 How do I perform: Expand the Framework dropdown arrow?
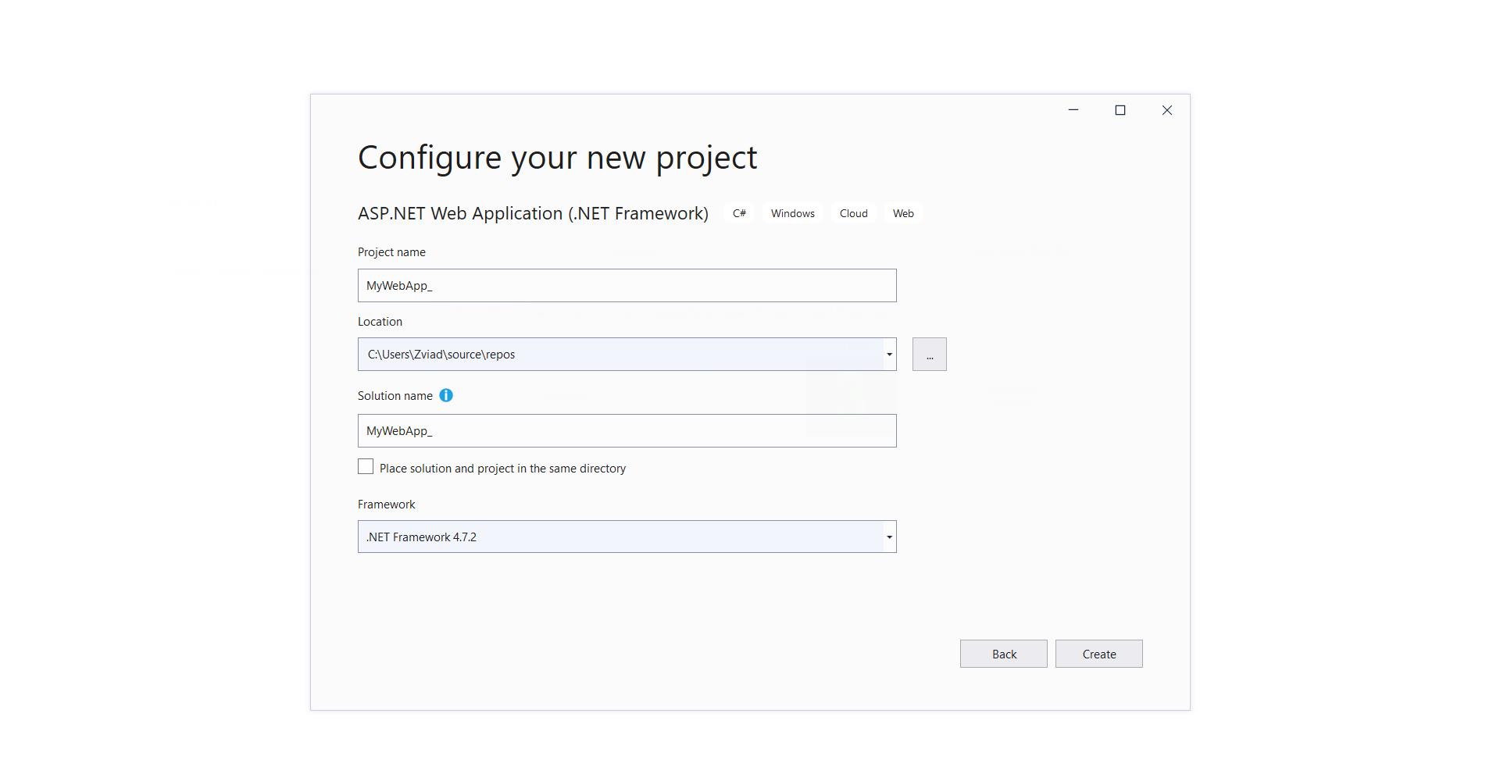pyautogui.click(x=889, y=537)
